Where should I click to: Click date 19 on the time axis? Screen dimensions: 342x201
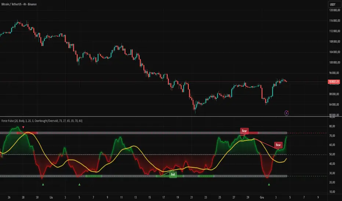click(178, 197)
